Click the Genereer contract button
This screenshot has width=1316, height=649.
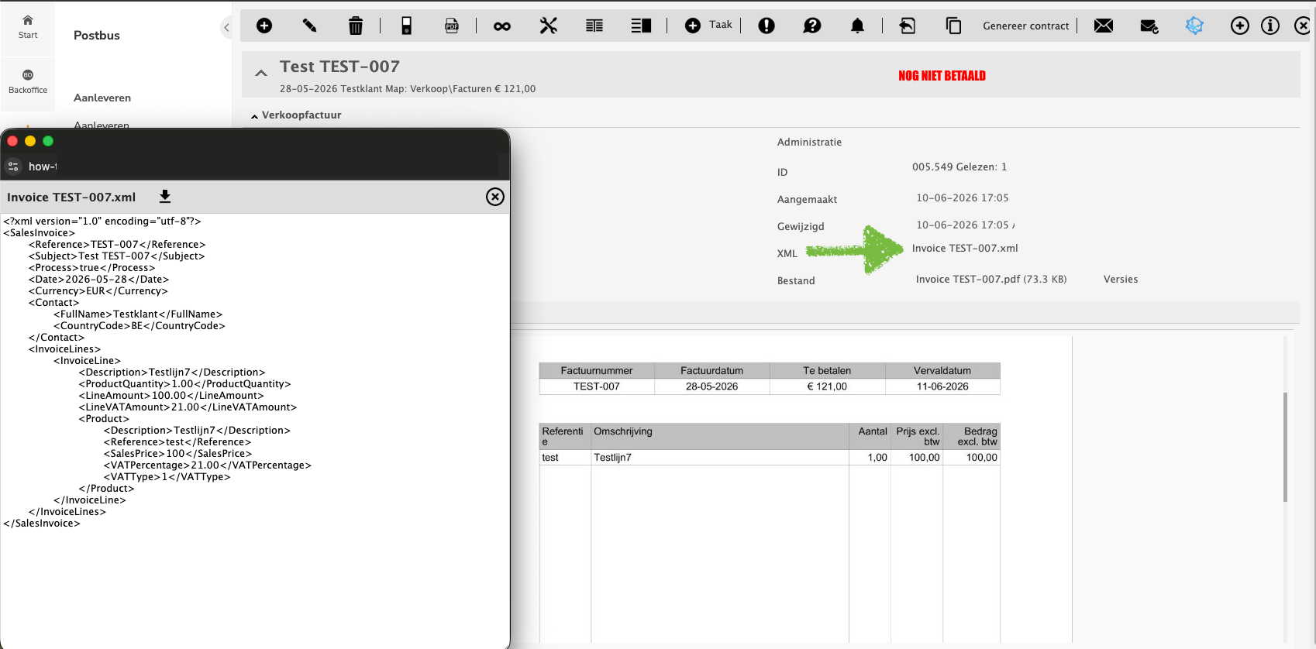pos(1025,26)
